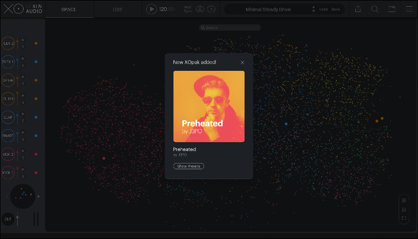Open the hamburger main menu
The width and height of the screenshot is (418, 239).
pos(409,9)
